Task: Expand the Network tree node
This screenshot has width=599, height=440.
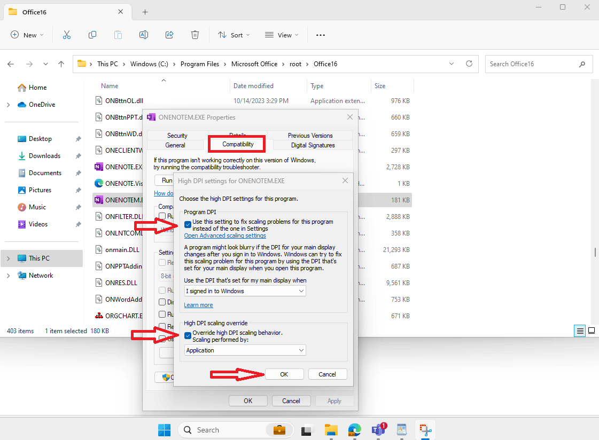Action: pyautogui.click(x=9, y=276)
